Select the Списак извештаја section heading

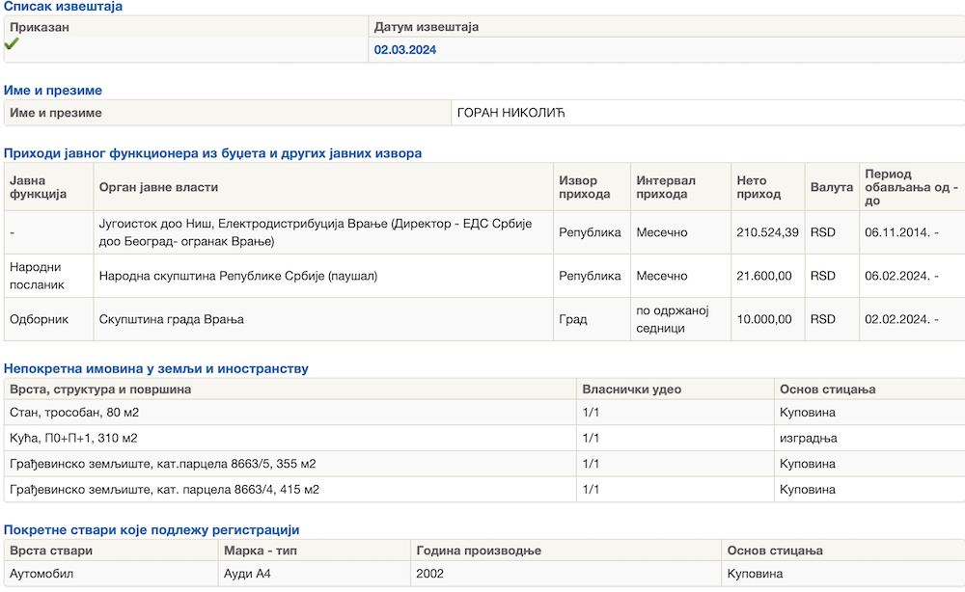[64, 7]
